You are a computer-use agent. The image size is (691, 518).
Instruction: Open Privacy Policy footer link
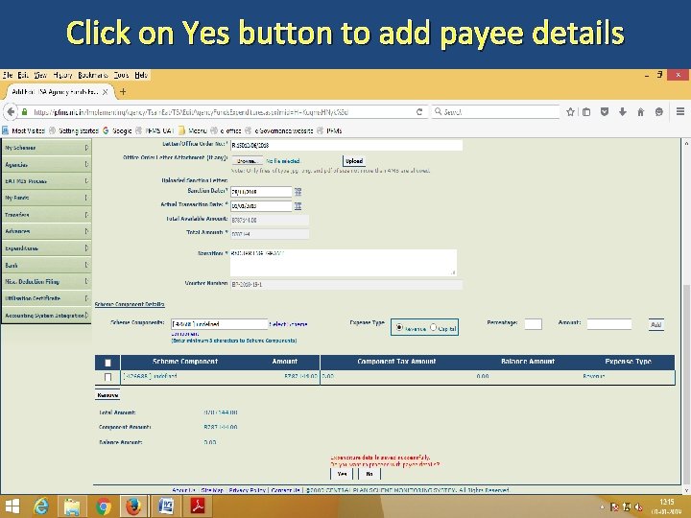tap(247, 490)
